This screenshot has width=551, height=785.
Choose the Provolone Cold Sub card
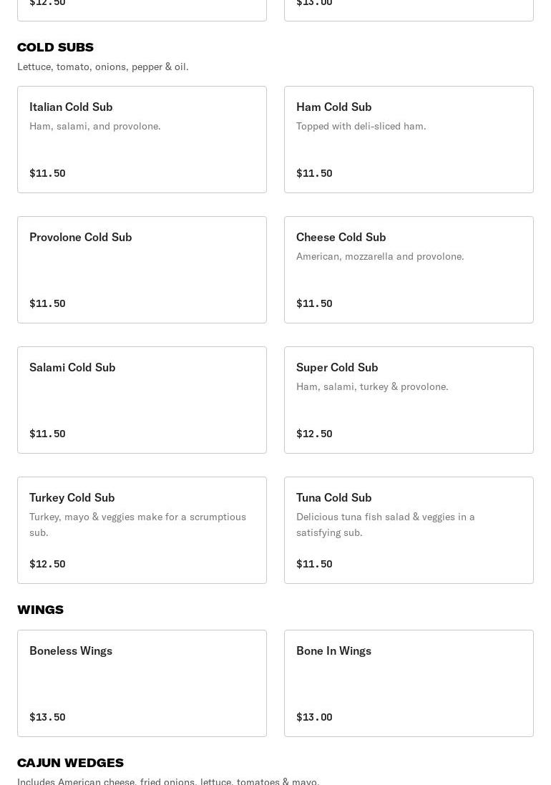pos(142,270)
